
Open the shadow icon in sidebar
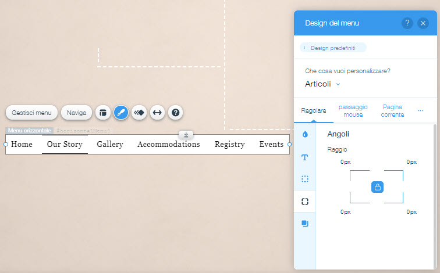305,224
